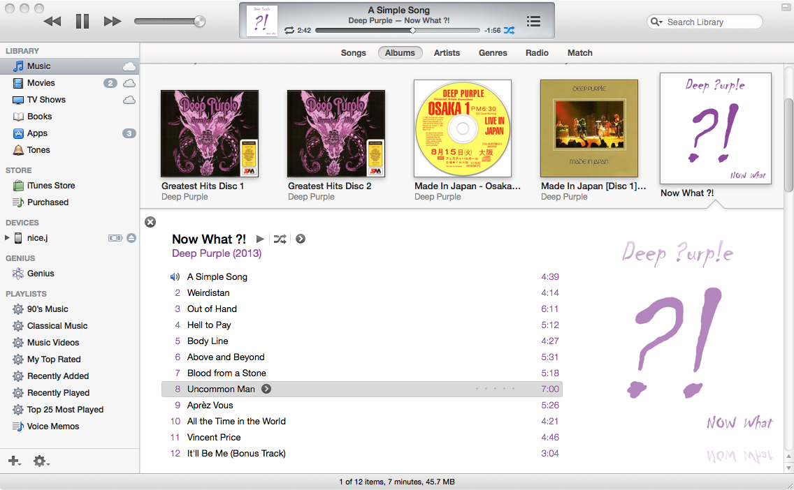
Task: Select the track Vincent Price
Action: pos(362,438)
